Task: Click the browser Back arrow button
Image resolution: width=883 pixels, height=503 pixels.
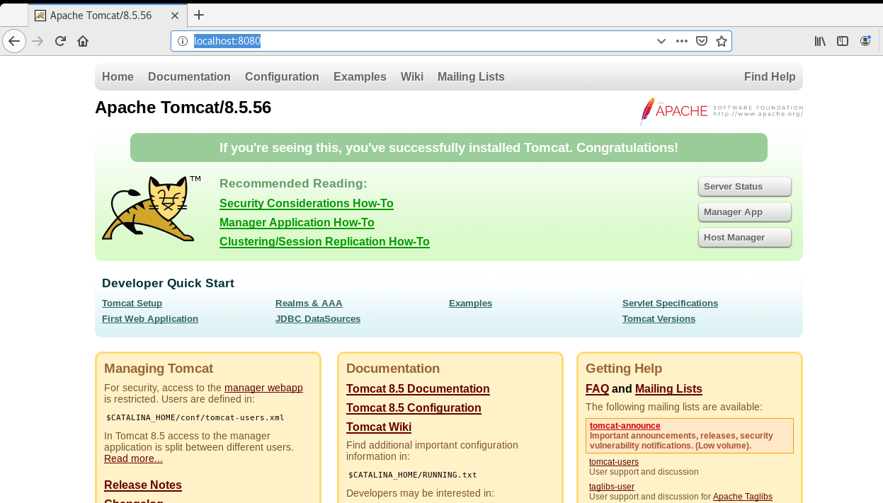Action: (14, 41)
